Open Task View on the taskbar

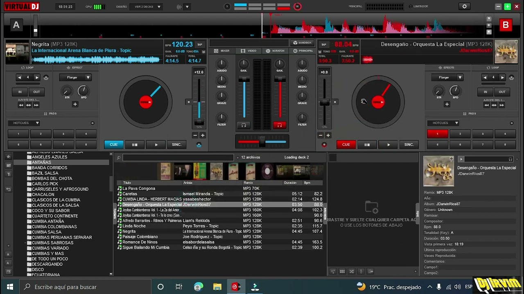pyautogui.click(x=179, y=287)
